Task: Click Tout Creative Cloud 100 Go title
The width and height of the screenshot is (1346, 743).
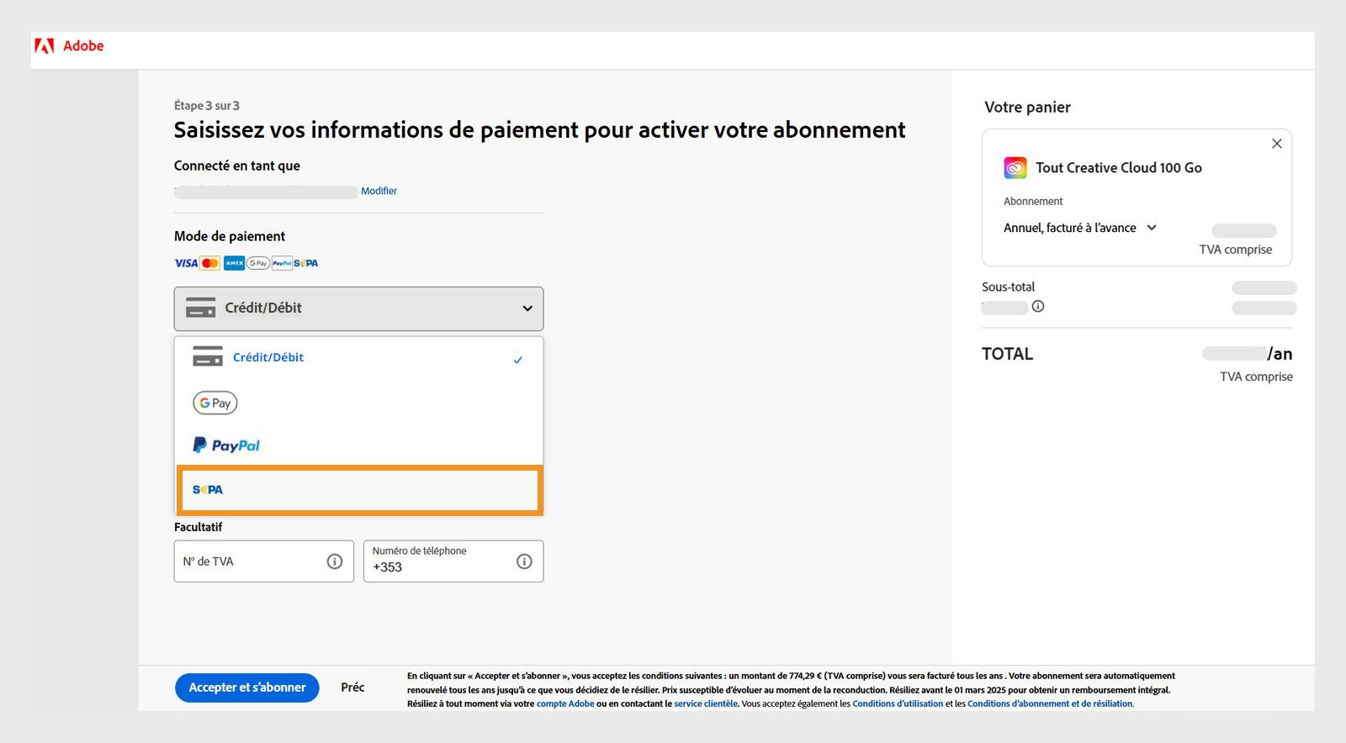Action: tap(1119, 168)
